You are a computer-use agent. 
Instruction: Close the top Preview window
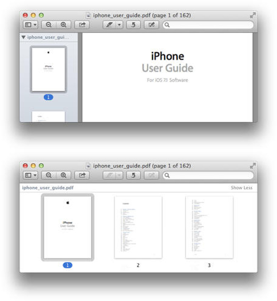click(25, 15)
